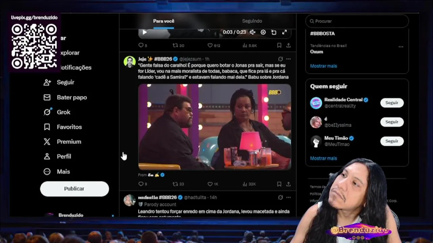Repost Jeje's post with 33 reposts
The width and height of the screenshot is (433, 243).
178,184
